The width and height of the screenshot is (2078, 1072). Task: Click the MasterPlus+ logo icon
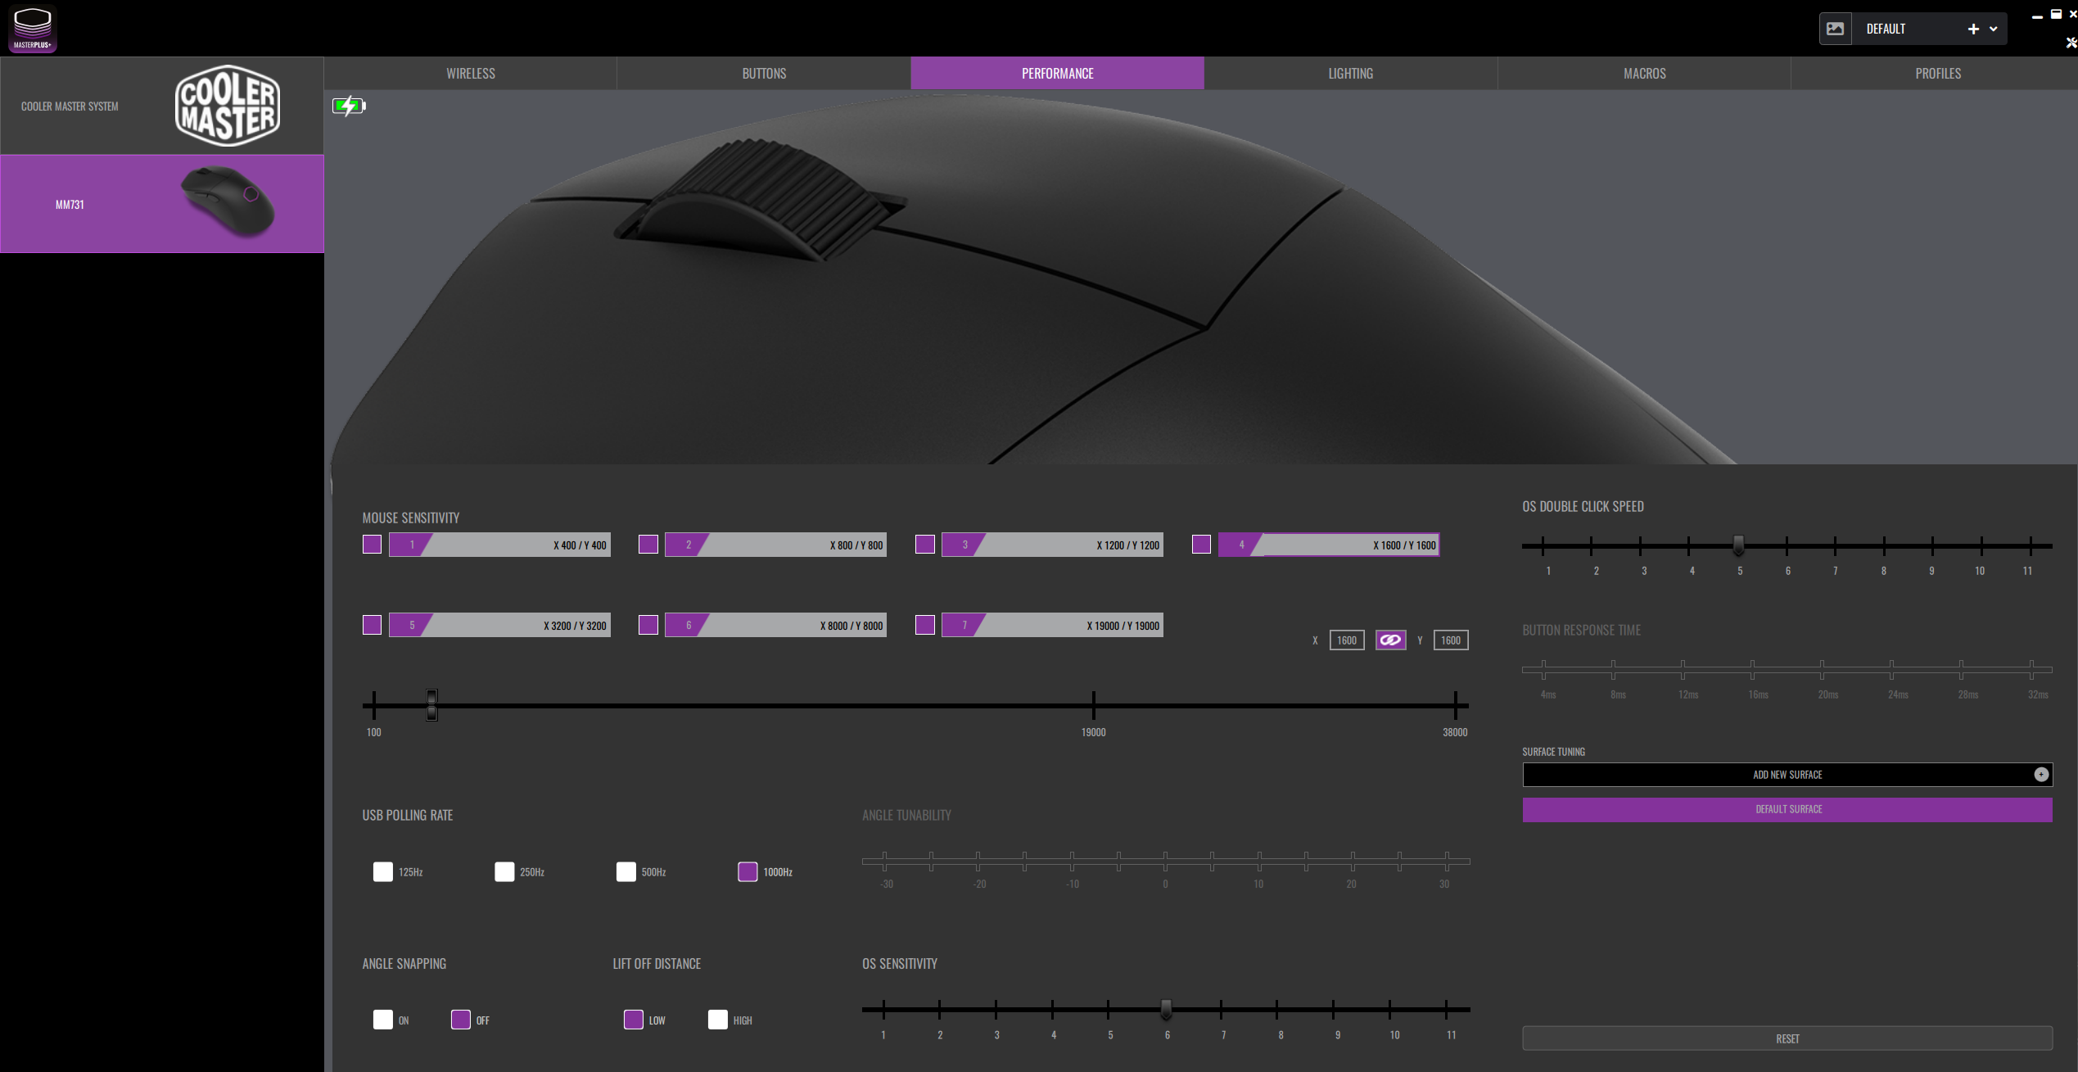pos(33,29)
